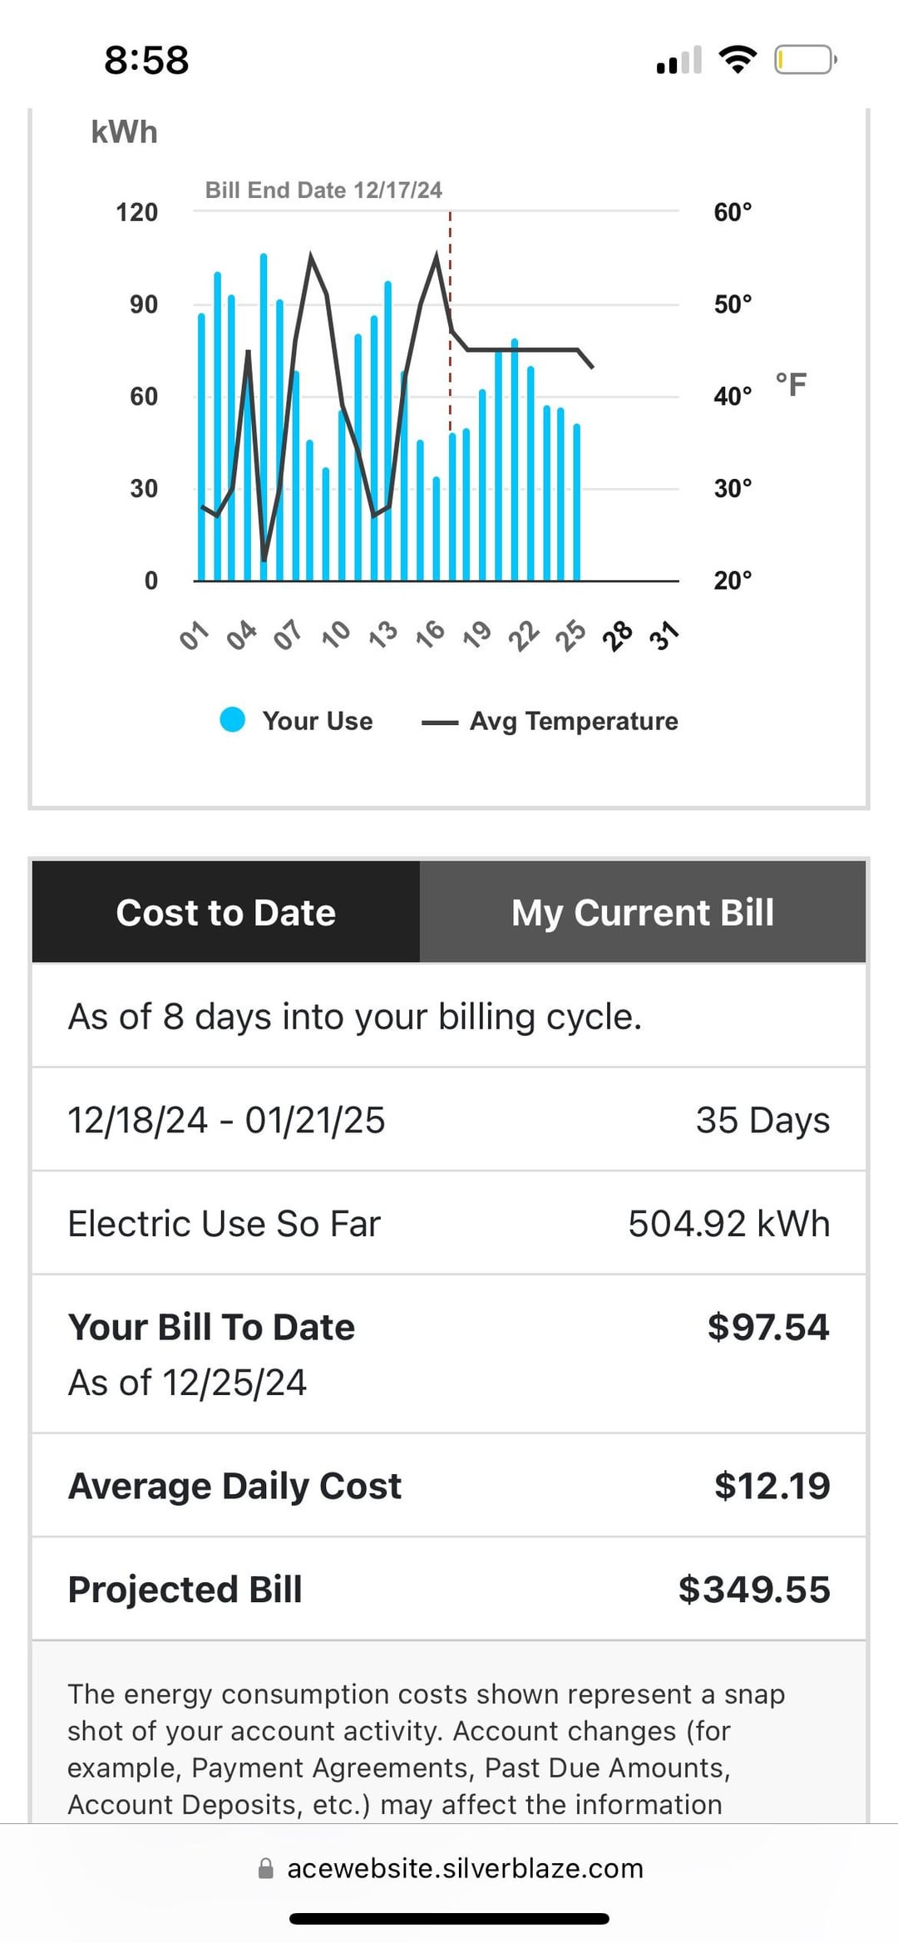The image size is (898, 1943).
Task: Select the 28 date label on chart axis
Action: pyautogui.click(x=617, y=635)
